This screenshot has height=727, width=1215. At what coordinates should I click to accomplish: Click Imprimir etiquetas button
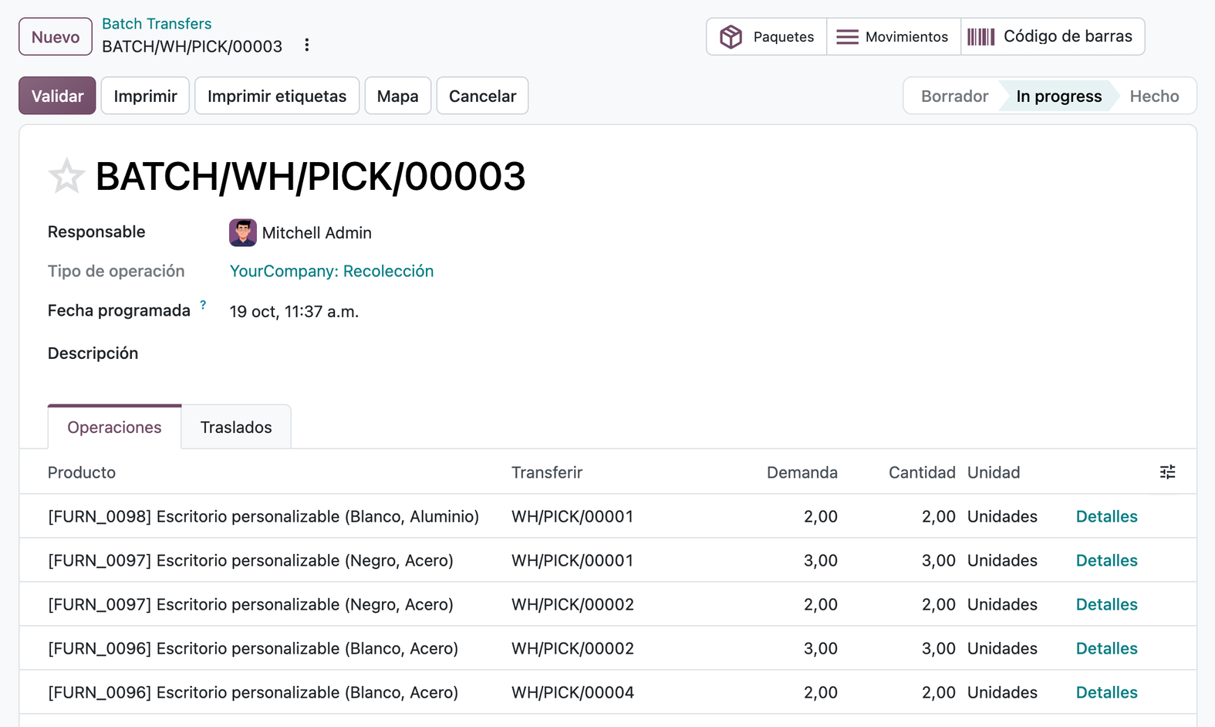277,96
